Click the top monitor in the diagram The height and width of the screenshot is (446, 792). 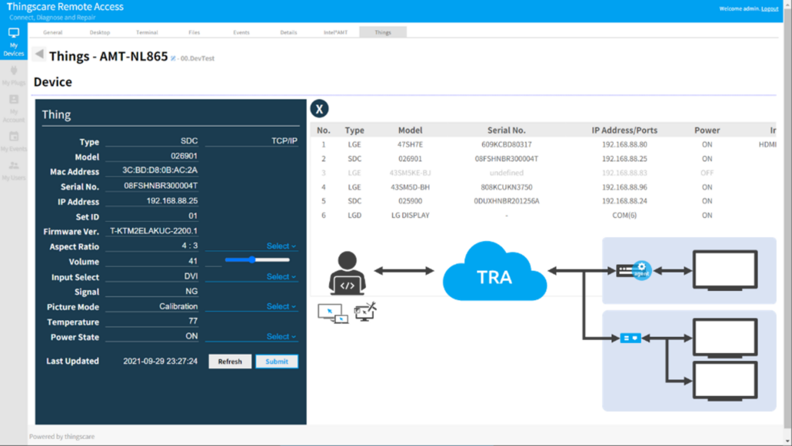coord(725,270)
